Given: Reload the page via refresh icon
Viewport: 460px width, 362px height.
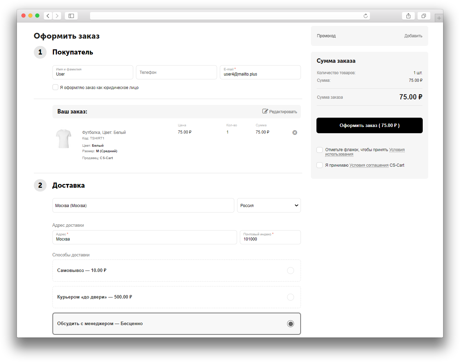Looking at the screenshot, I should 365,16.
